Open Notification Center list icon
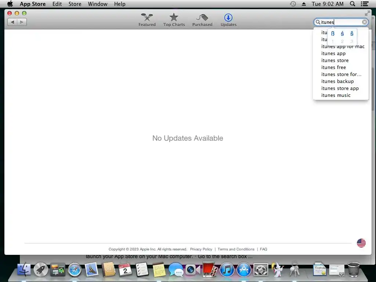The height and width of the screenshot is (282, 376). [x=365, y=4]
